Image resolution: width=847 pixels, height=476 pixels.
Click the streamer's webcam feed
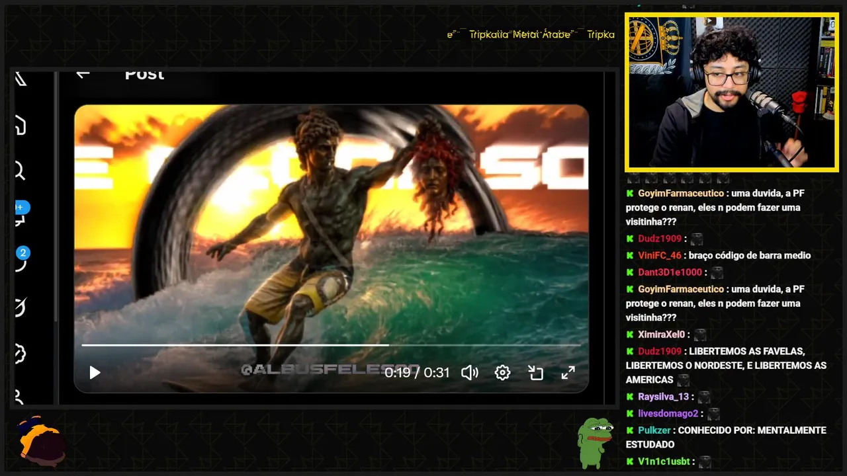click(732, 92)
